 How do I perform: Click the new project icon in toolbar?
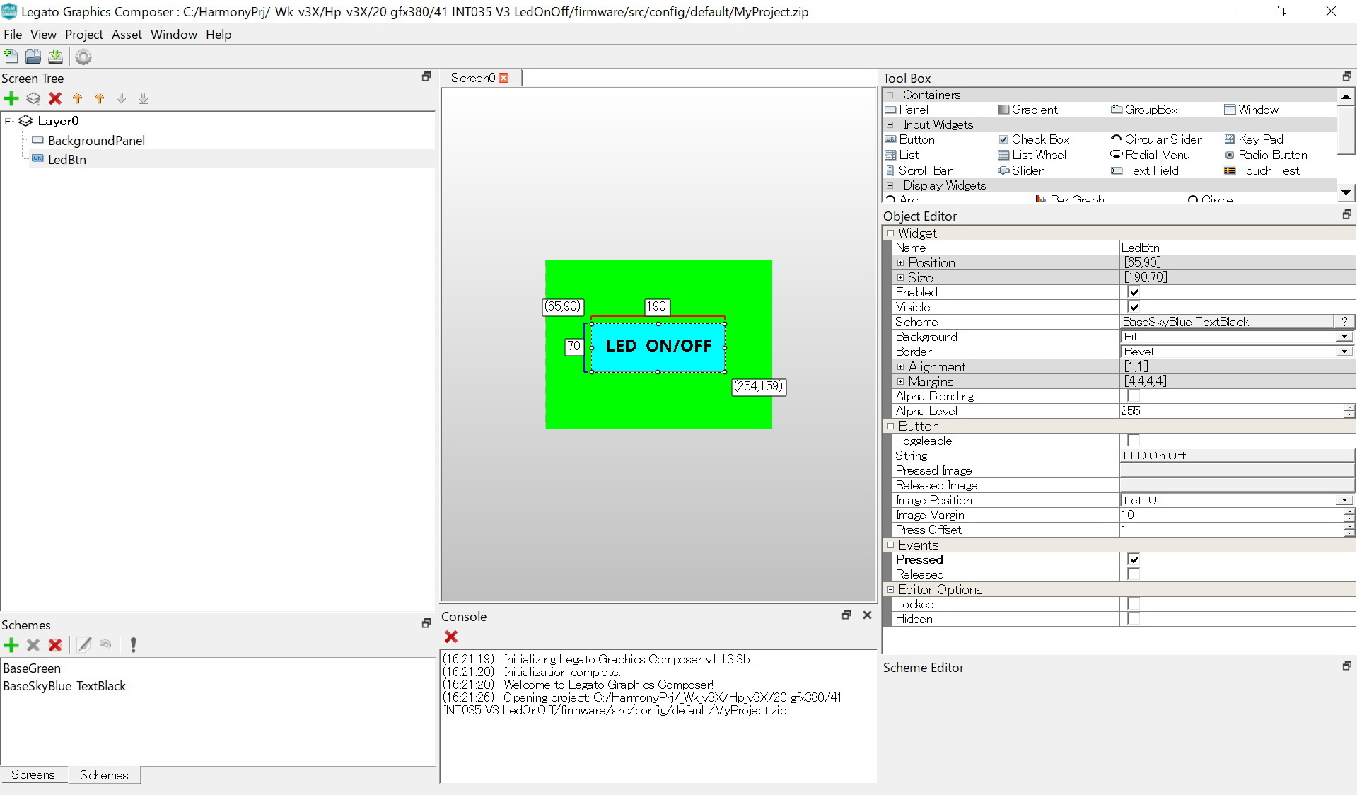point(11,57)
